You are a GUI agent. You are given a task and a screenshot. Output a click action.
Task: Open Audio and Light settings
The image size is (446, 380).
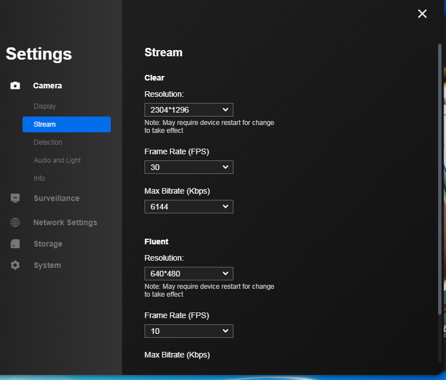(x=57, y=160)
